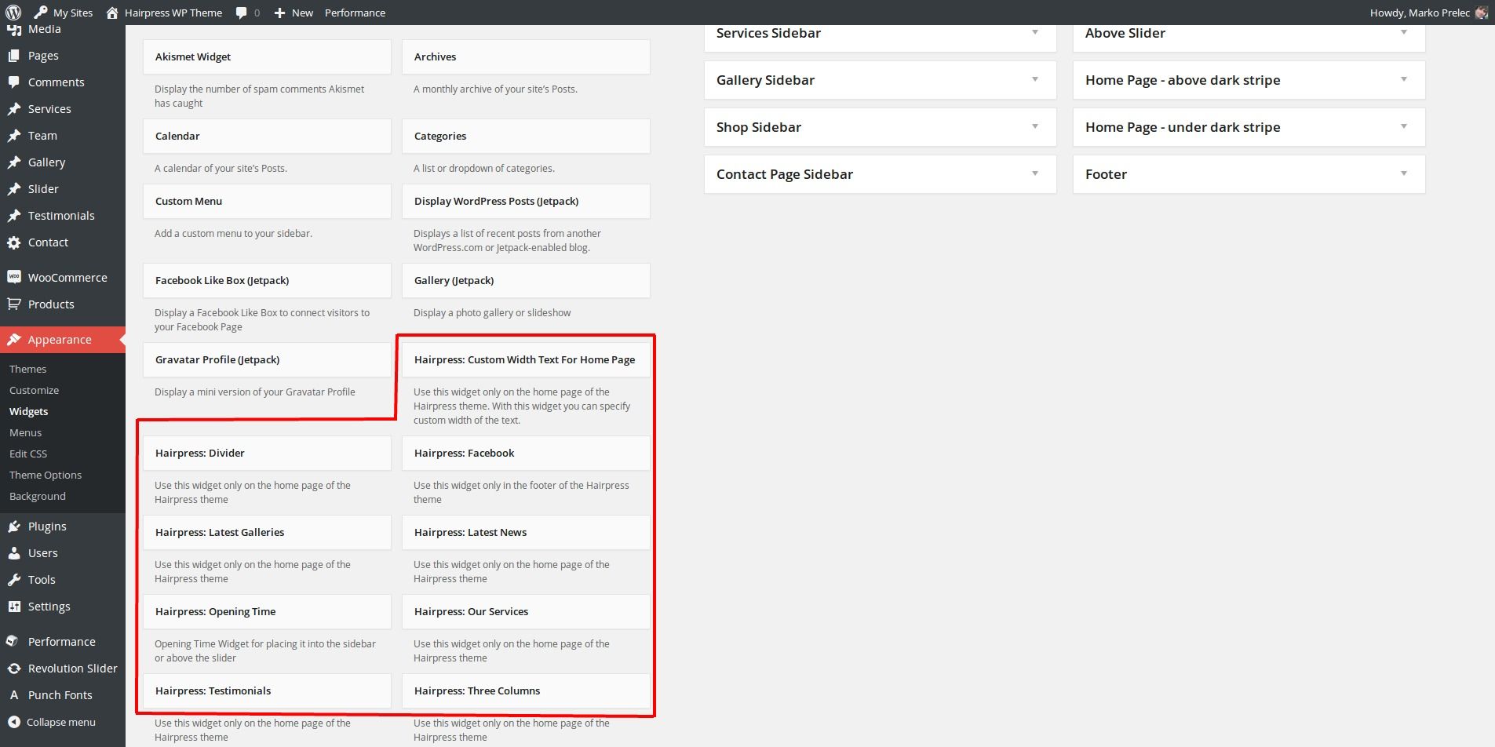Select Gravatar Profile (Jetpack) widget
The image size is (1495, 747).
tap(267, 360)
